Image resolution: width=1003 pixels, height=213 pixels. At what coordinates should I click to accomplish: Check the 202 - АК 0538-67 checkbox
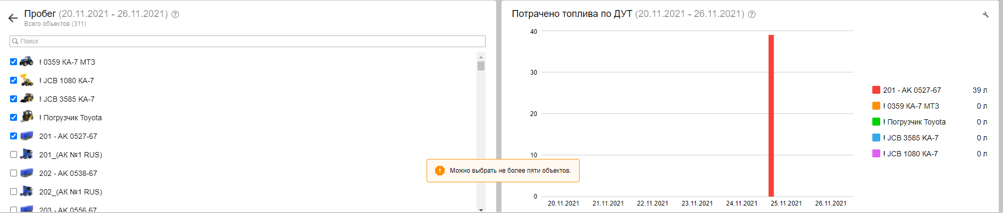[x=13, y=173]
